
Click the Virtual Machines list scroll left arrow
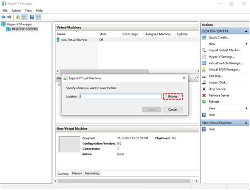pyautogui.click(x=57, y=71)
